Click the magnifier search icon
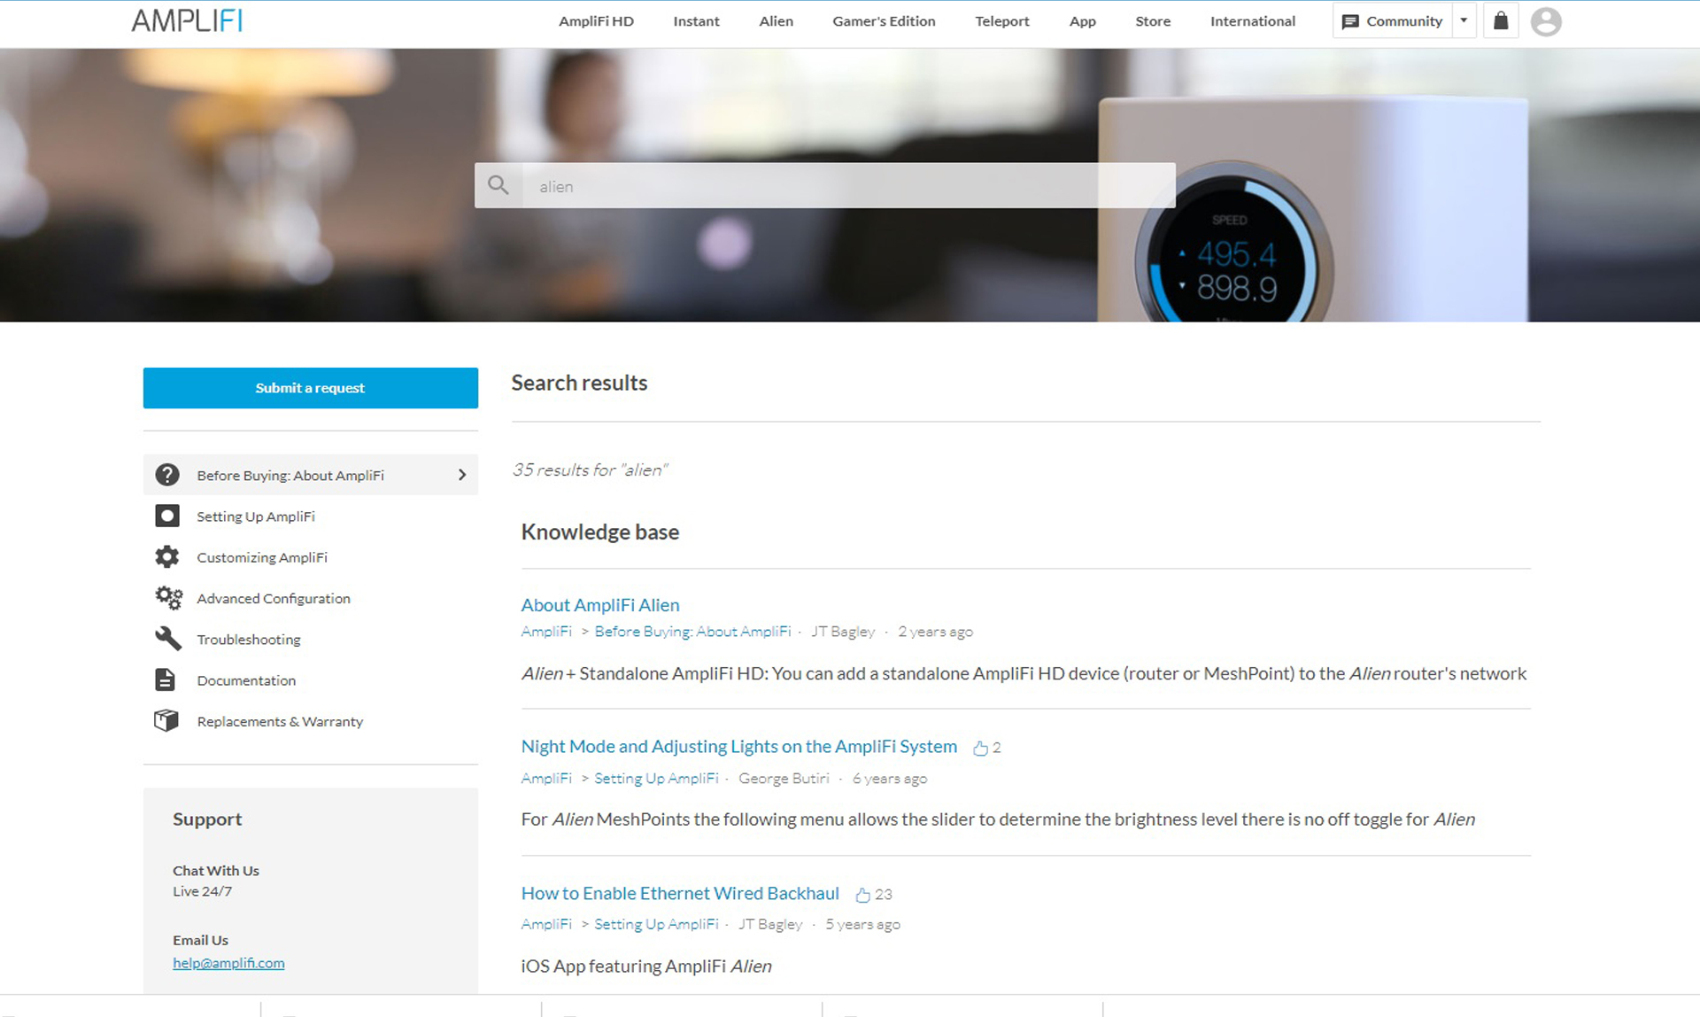Screen dimensions: 1700x1017 (x=498, y=185)
